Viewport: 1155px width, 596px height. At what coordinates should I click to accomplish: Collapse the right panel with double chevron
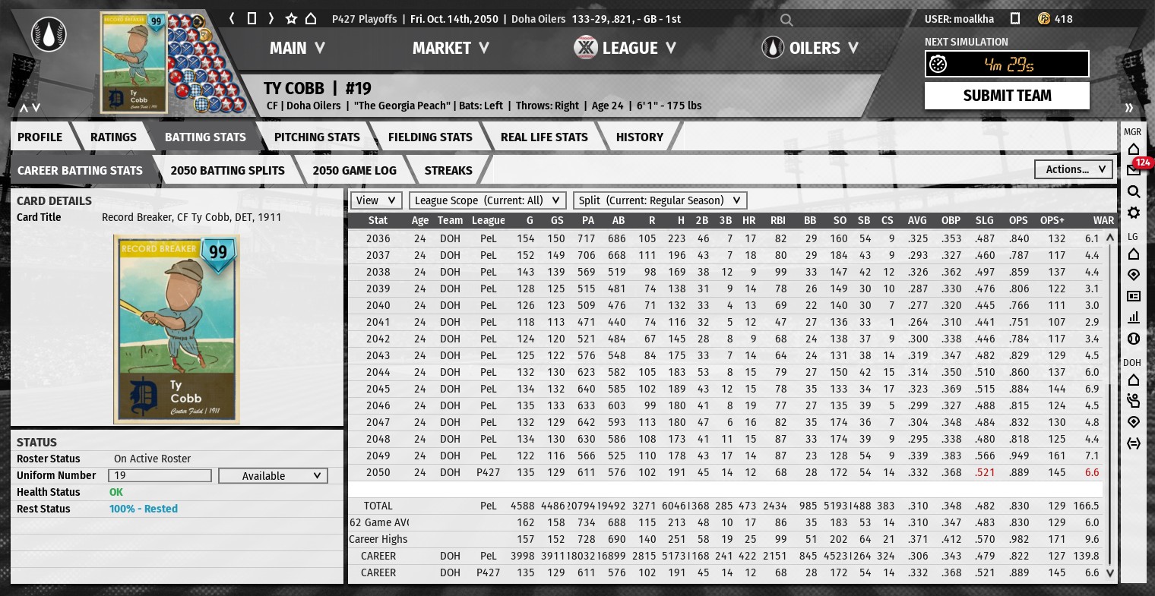pos(1129,108)
